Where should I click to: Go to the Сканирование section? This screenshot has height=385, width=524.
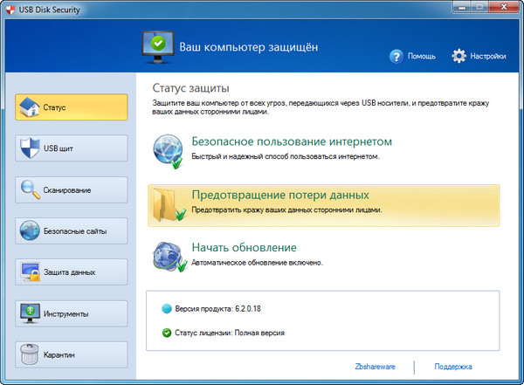[71, 190]
